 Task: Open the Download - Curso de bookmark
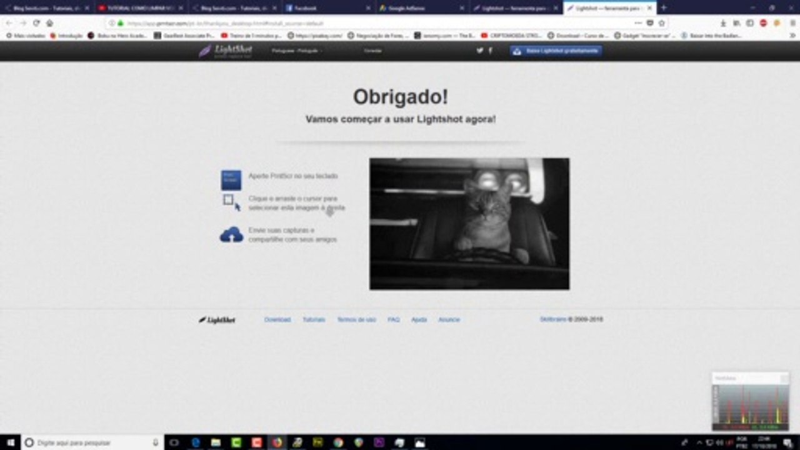[577, 36]
